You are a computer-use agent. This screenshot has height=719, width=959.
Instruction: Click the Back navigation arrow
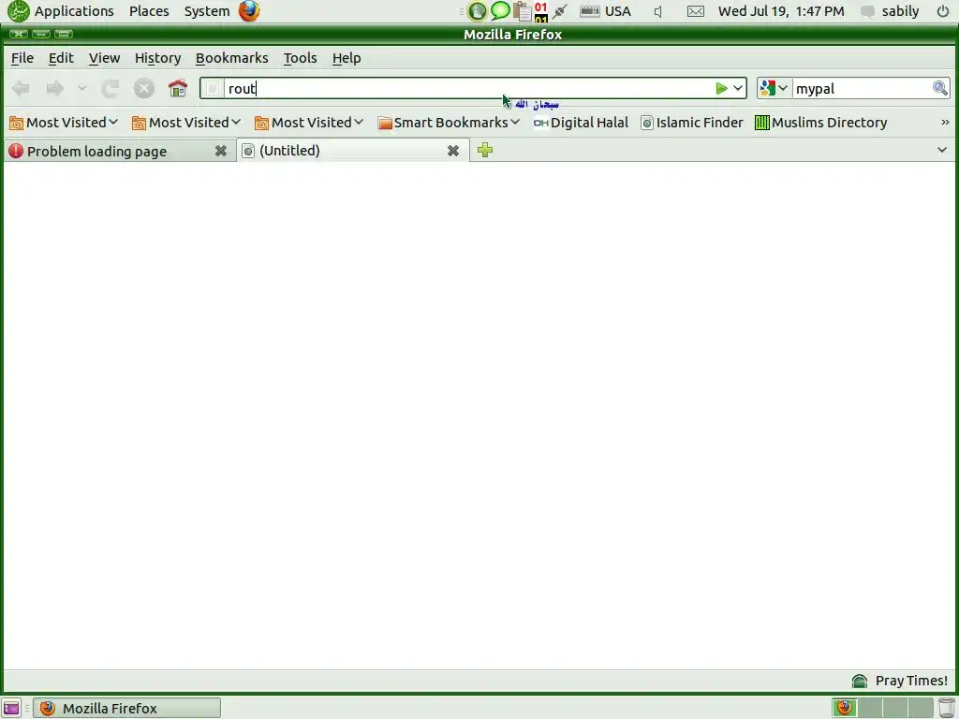[x=21, y=89]
